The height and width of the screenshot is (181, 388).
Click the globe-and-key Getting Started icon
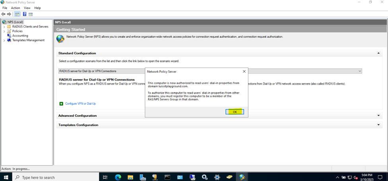point(60,39)
